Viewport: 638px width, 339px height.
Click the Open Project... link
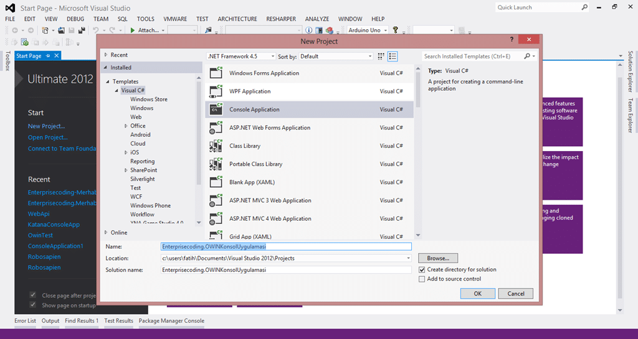[x=47, y=137]
